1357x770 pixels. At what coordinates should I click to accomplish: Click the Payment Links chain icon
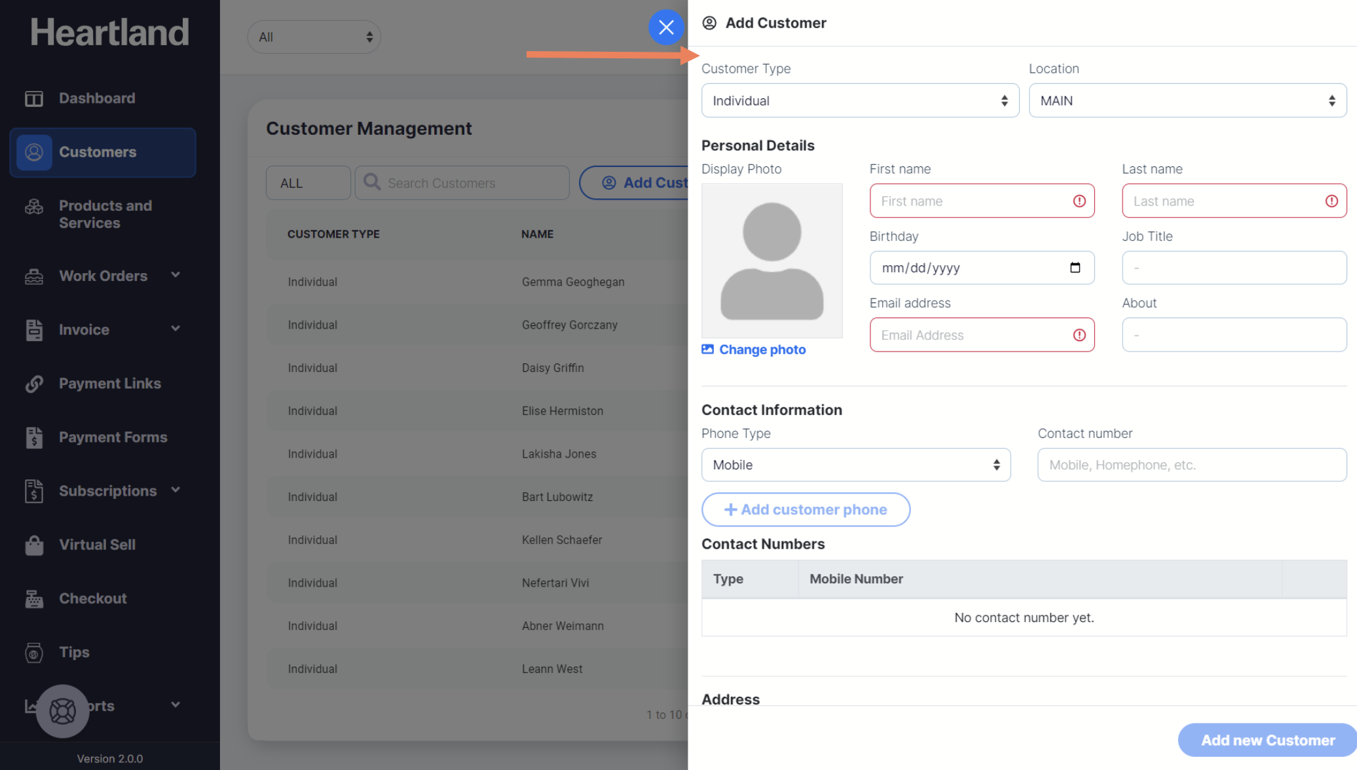click(34, 384)
